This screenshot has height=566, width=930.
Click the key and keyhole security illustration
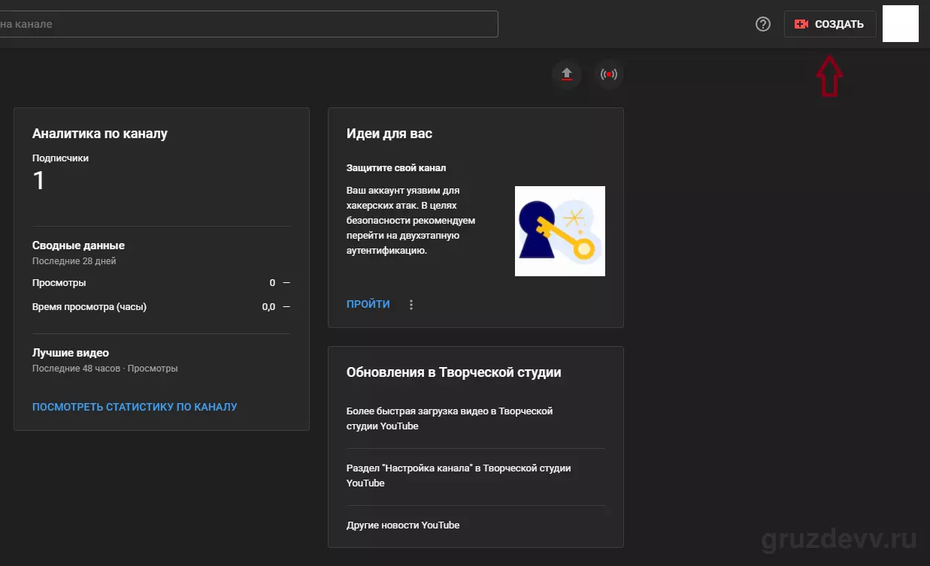(x=560, y=231)
